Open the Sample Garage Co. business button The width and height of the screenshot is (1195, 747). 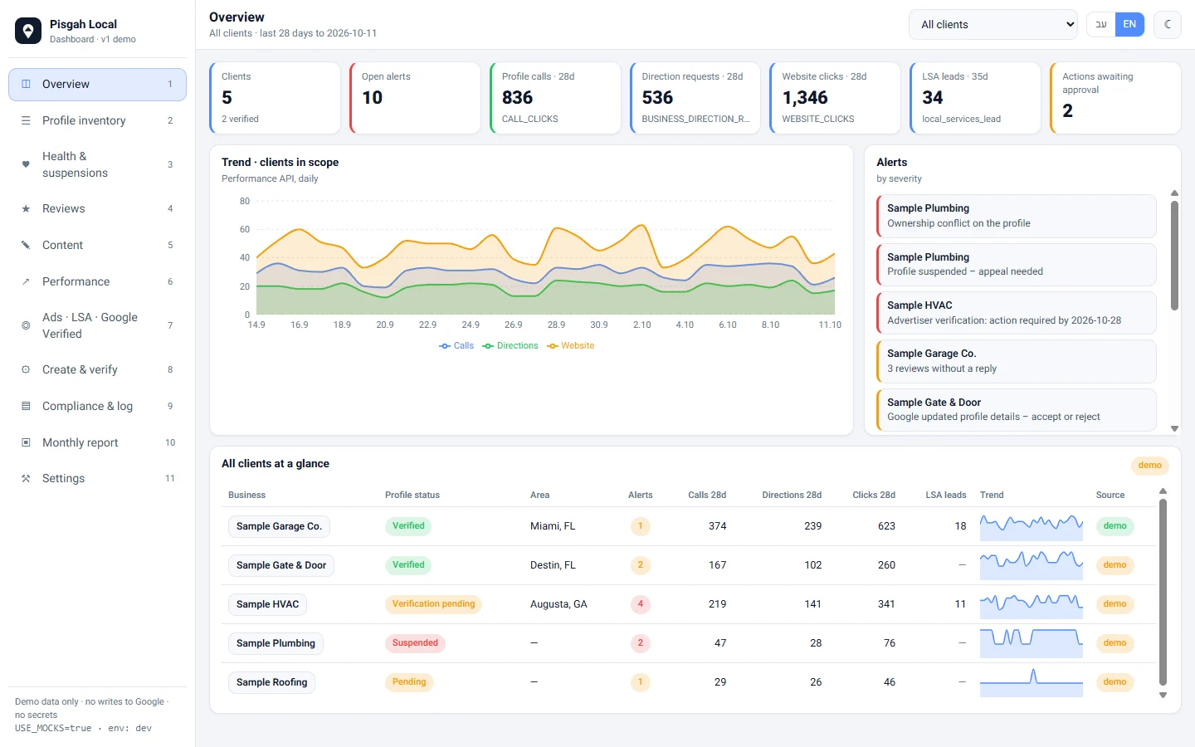click(279, 526)
